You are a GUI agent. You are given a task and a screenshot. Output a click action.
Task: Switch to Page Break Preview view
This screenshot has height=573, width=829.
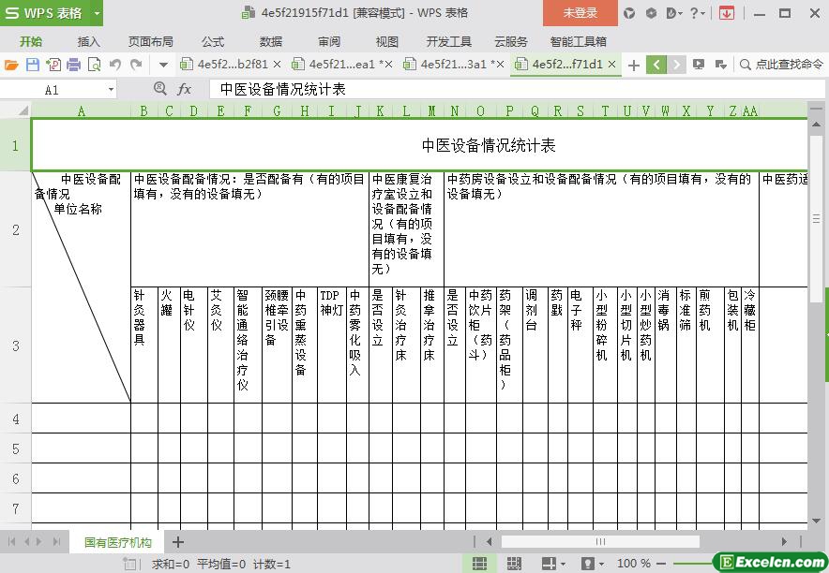[x=507, y=564]
